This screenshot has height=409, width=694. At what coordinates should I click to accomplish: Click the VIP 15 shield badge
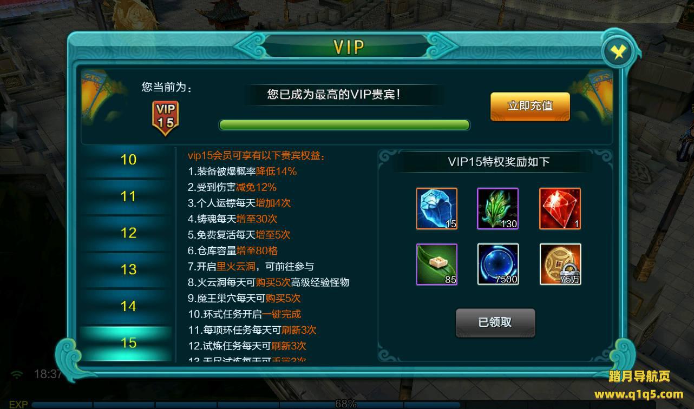coord(166,116)
